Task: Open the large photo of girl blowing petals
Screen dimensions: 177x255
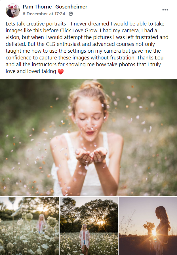Action: point(88,137)
